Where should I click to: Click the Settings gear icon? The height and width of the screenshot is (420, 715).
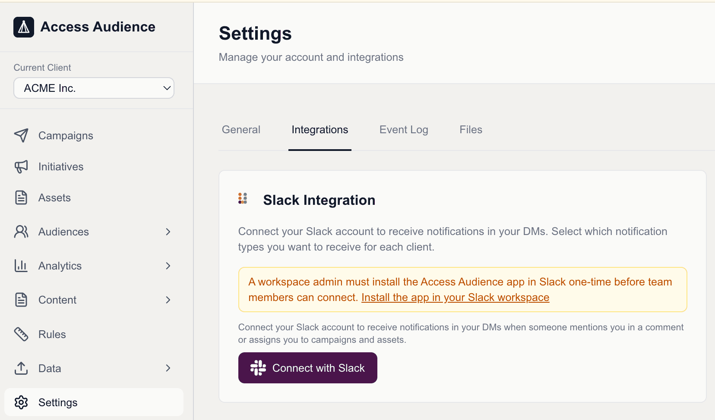point(22,402)
